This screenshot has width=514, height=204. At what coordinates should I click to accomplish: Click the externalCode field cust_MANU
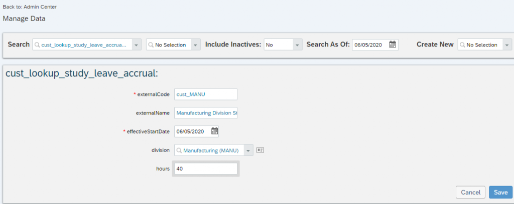pos(205,94)
